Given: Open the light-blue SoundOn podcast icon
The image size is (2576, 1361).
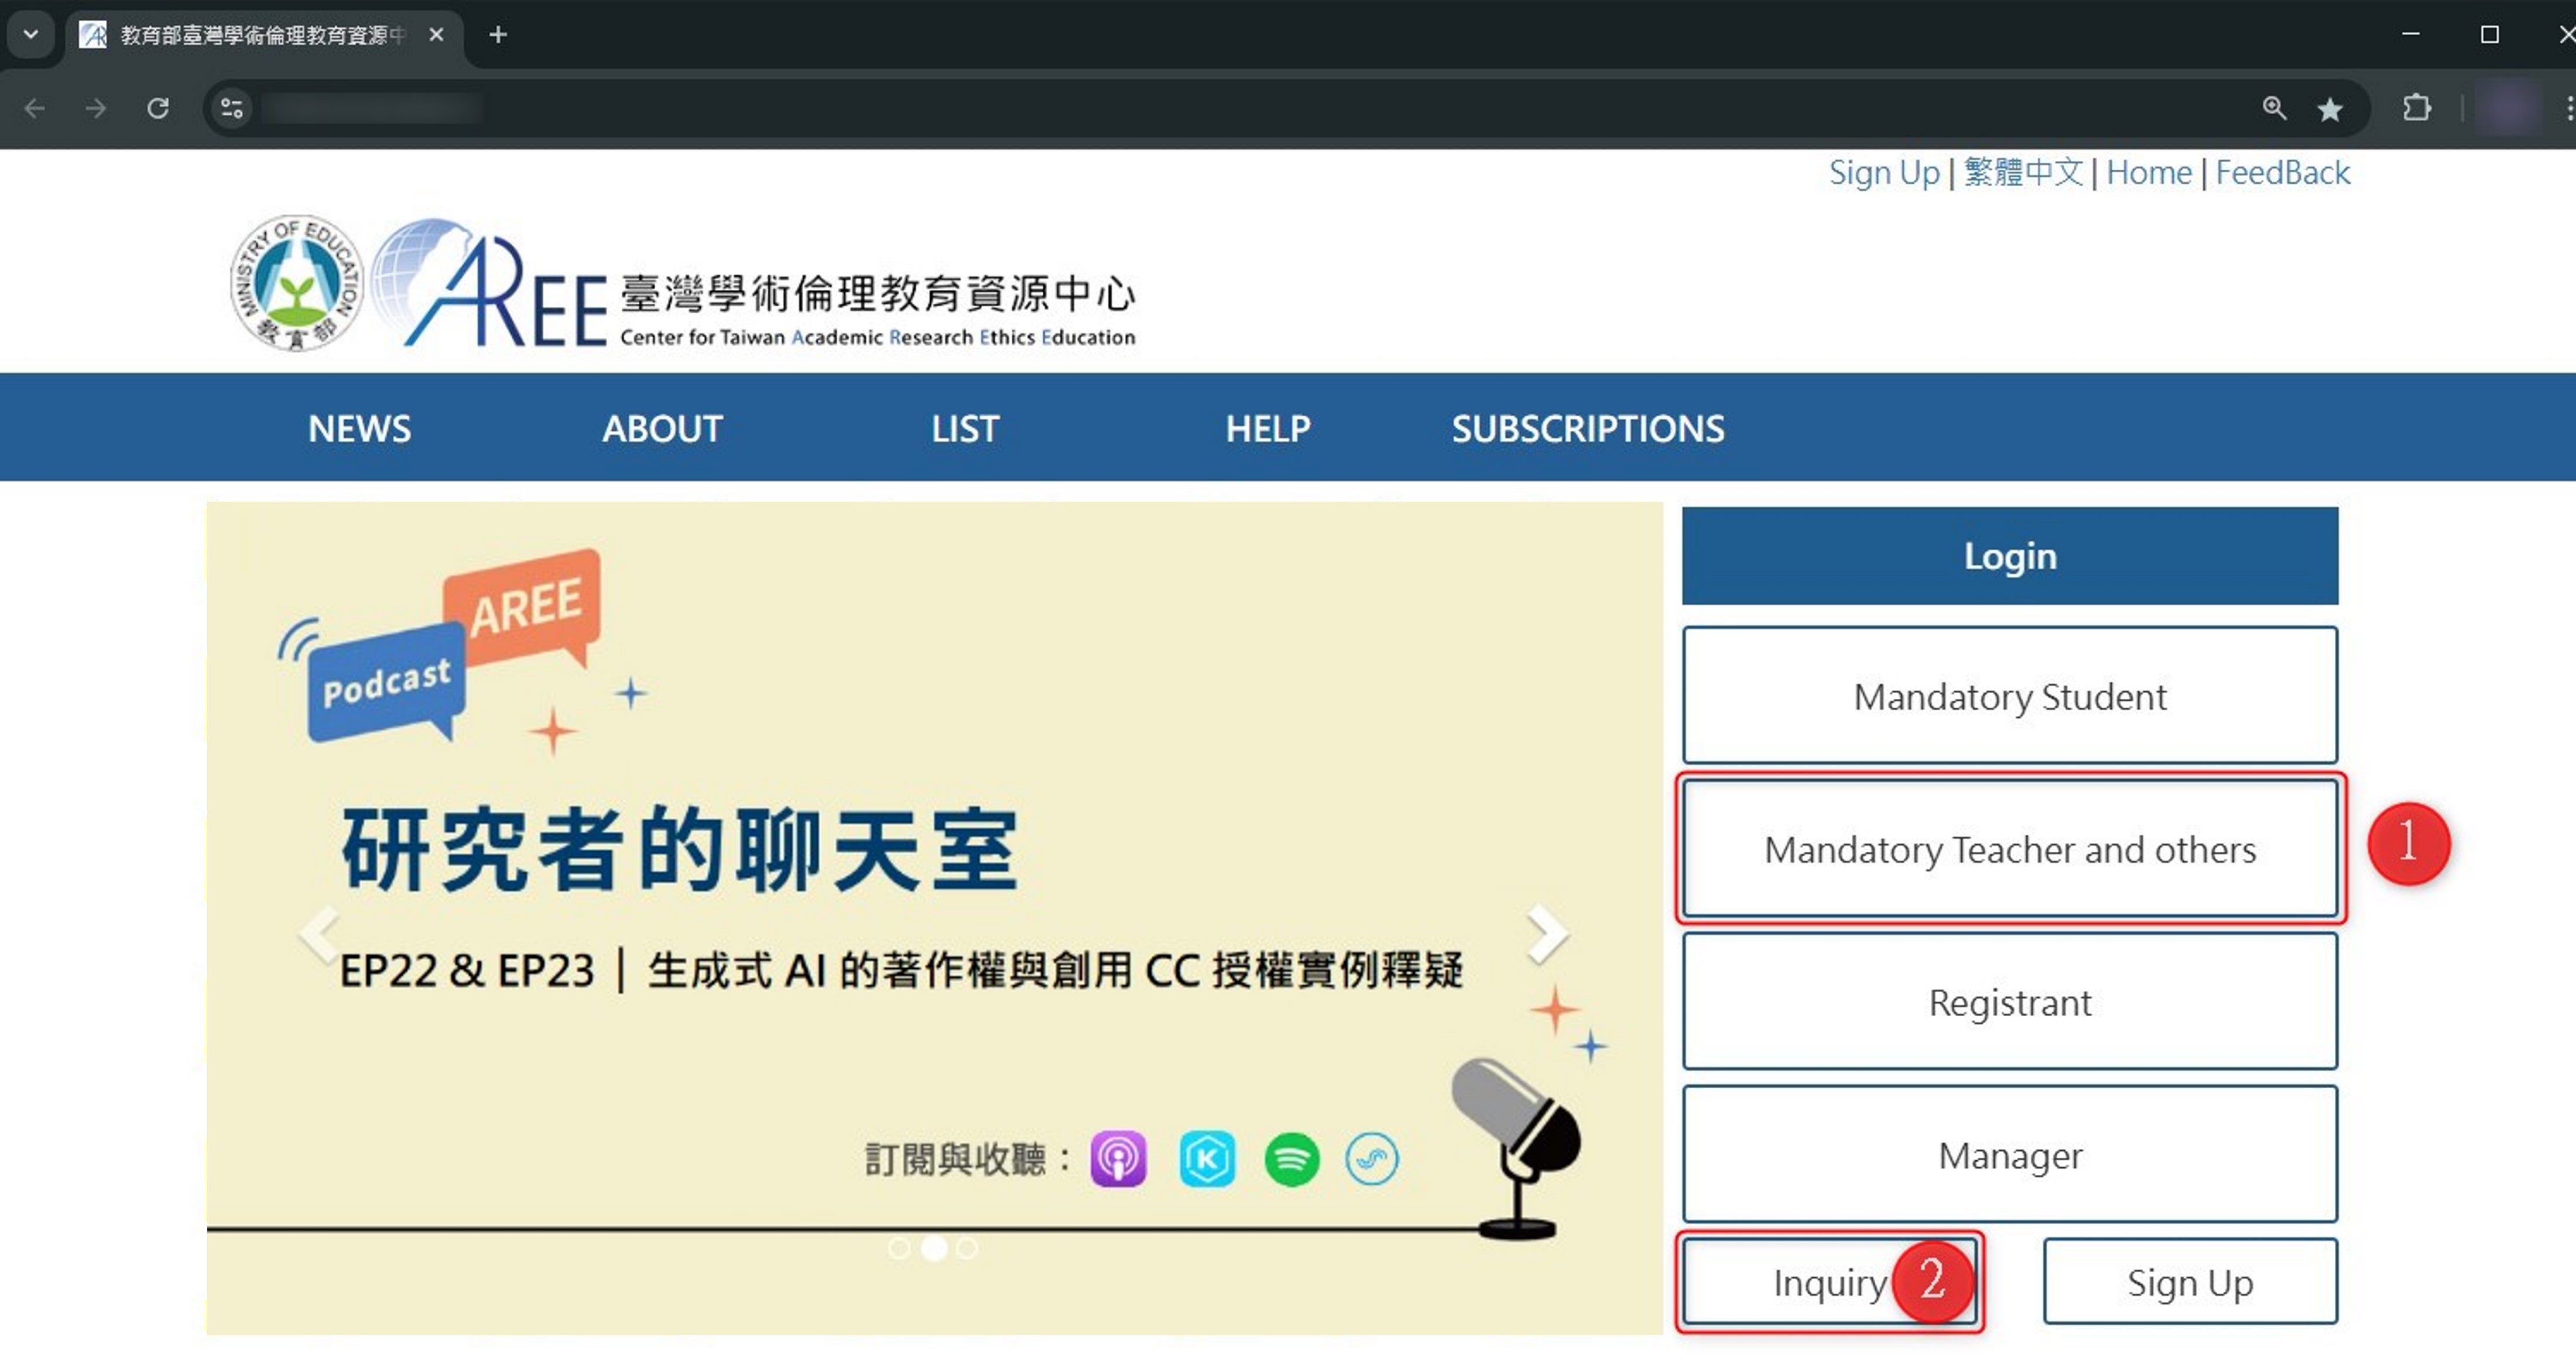Looking at the screenshot, I should pos(1372,1159).
